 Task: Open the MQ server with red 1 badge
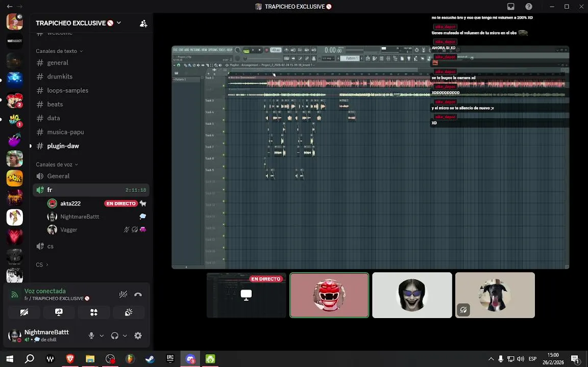pyautogui.click(x=15, y=119)
